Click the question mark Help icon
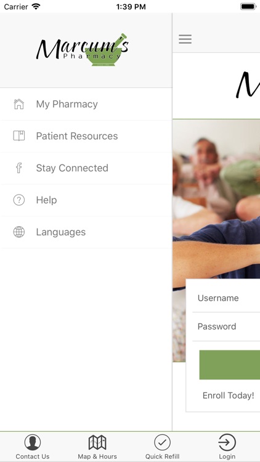Viewport: 260px width, 462px height. pos(19,200)
